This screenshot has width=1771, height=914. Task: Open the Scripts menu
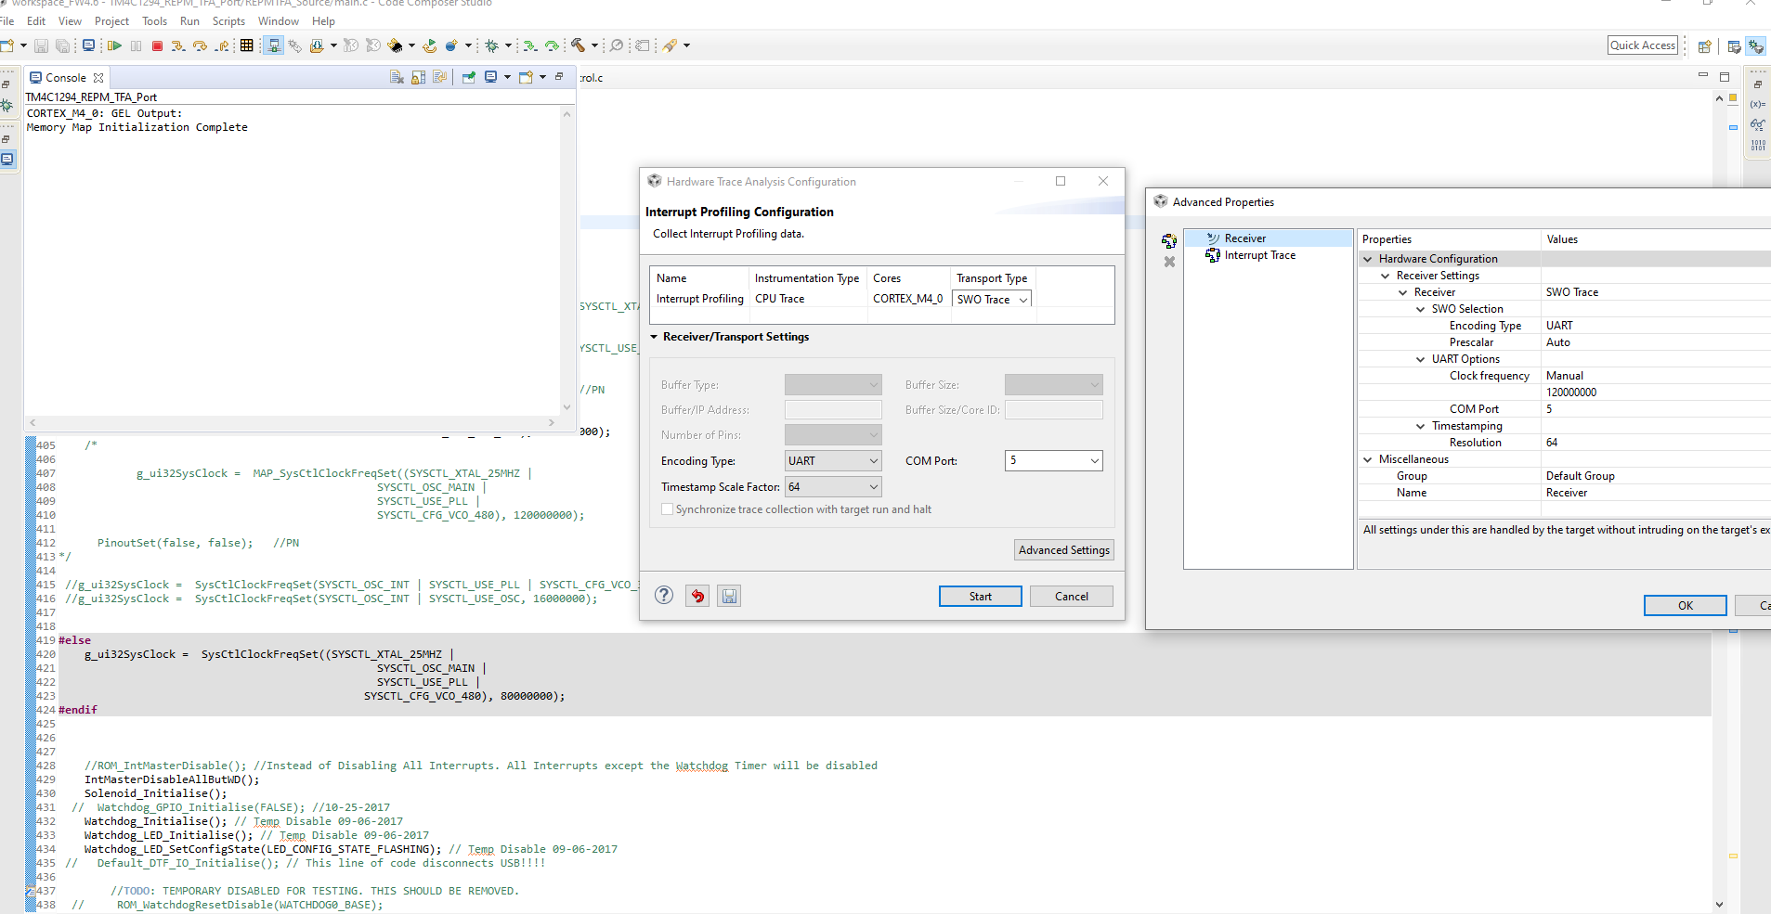coord(228,21)
